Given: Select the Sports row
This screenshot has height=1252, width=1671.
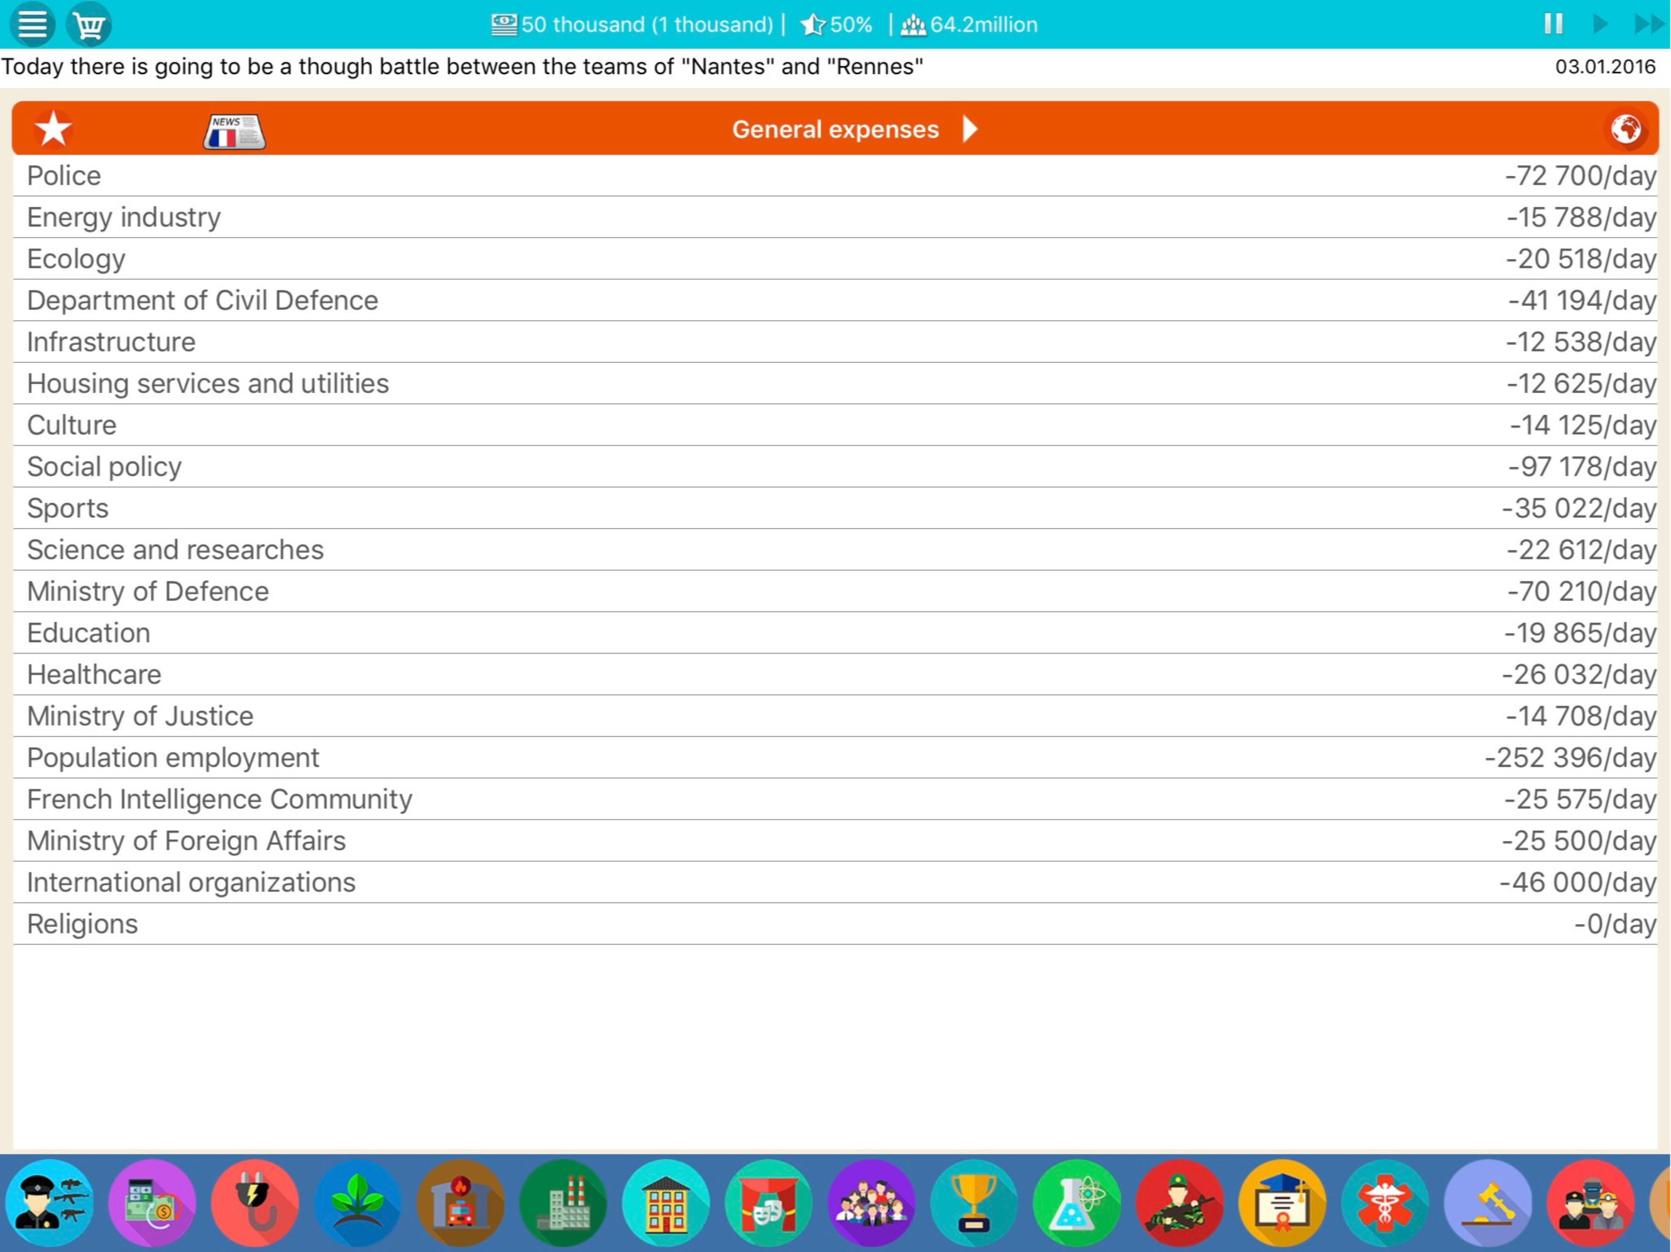Looking at the screenshot, I should pyautogui.click(x=835, y=508).
